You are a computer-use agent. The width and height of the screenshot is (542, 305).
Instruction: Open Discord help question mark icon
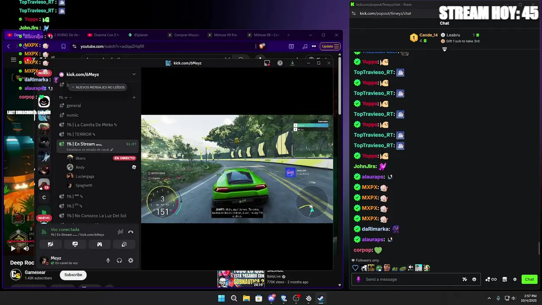280,63
